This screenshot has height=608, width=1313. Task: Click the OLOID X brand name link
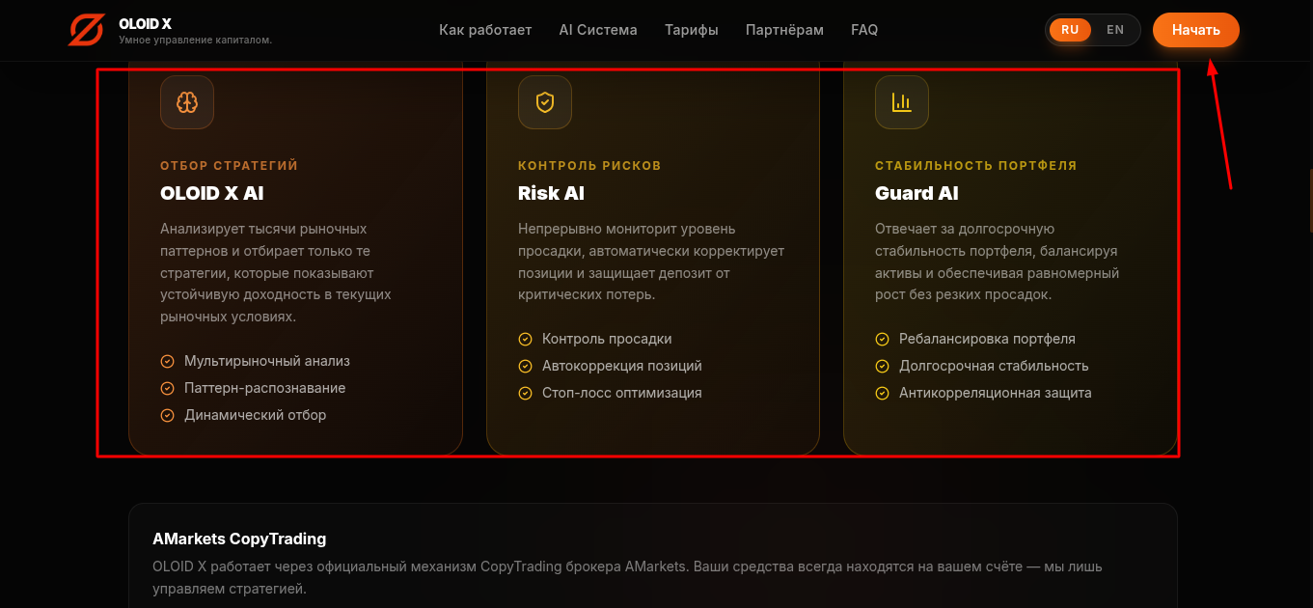click(145, 23)
